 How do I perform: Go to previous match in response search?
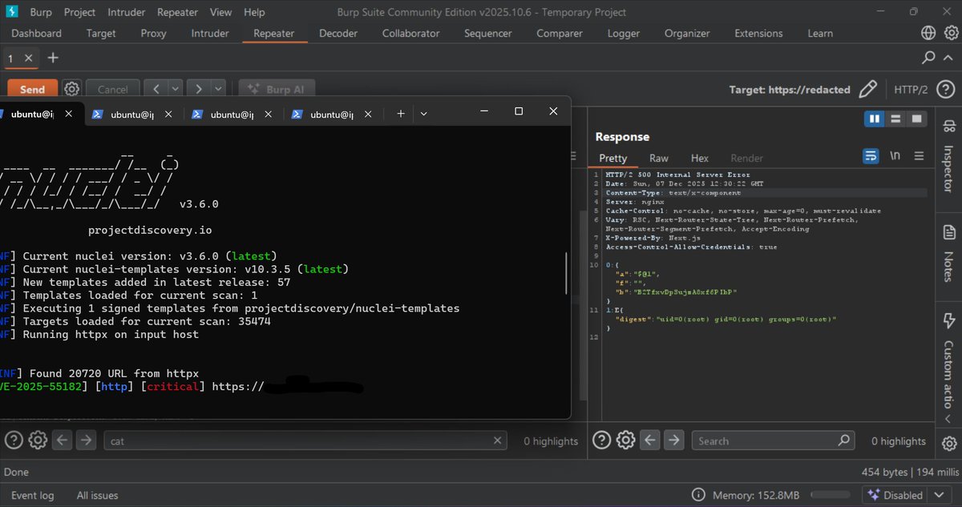click(650, 440)
